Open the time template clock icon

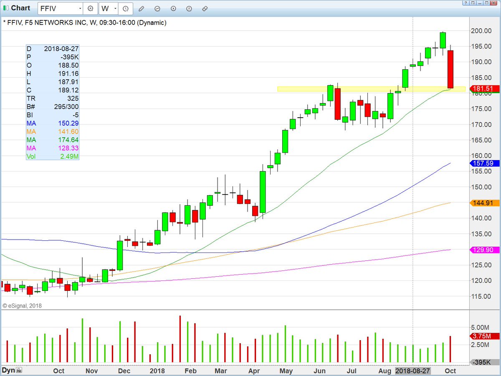pos(126,8)
